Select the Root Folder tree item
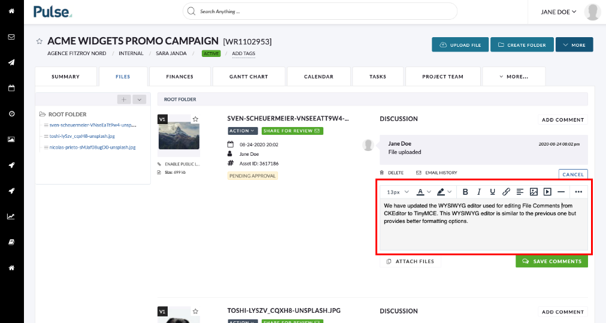This screenshot has width=606, height=323. point(63,114)
